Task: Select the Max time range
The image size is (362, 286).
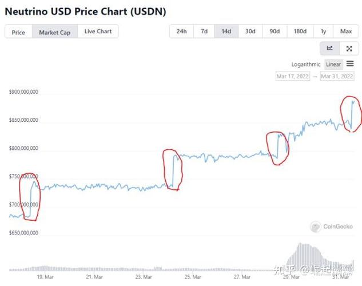Action: click(x=345, y=31)
